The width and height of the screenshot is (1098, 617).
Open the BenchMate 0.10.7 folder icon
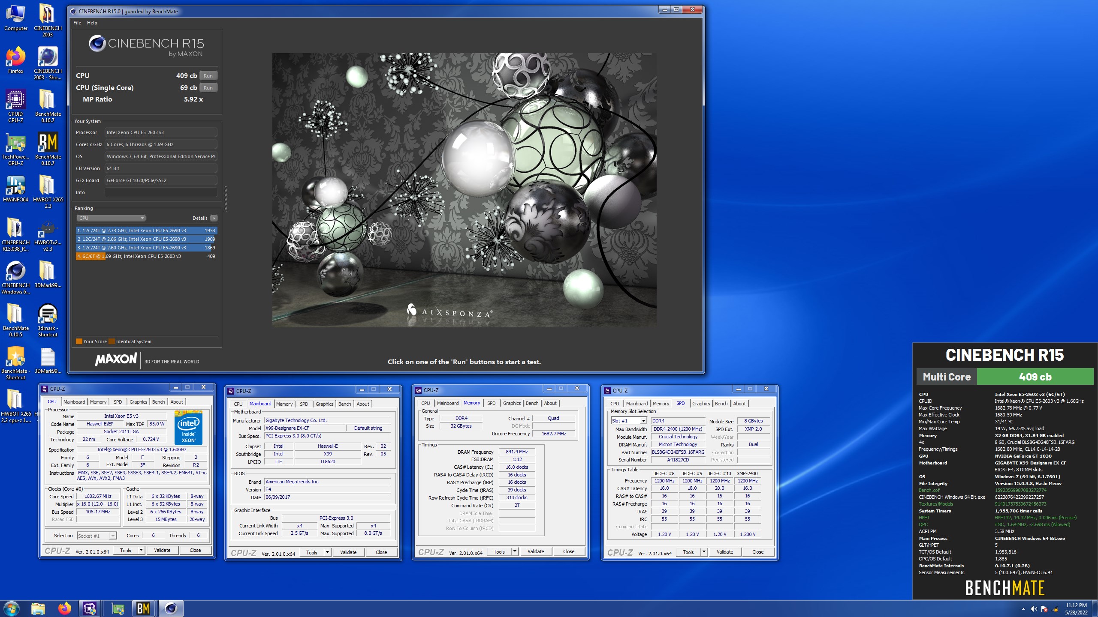(48, 106)
